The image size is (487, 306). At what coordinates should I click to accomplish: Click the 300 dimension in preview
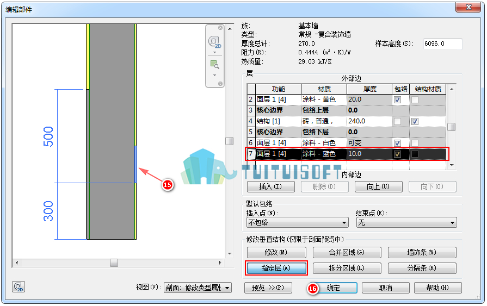coord(48,211)
